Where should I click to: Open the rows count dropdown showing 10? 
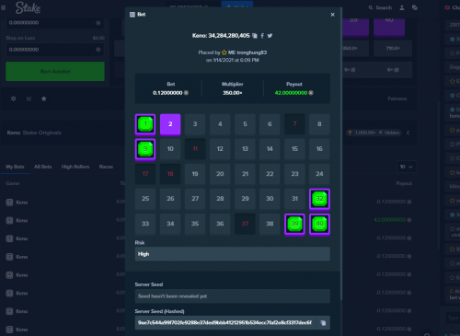point(407,167)
